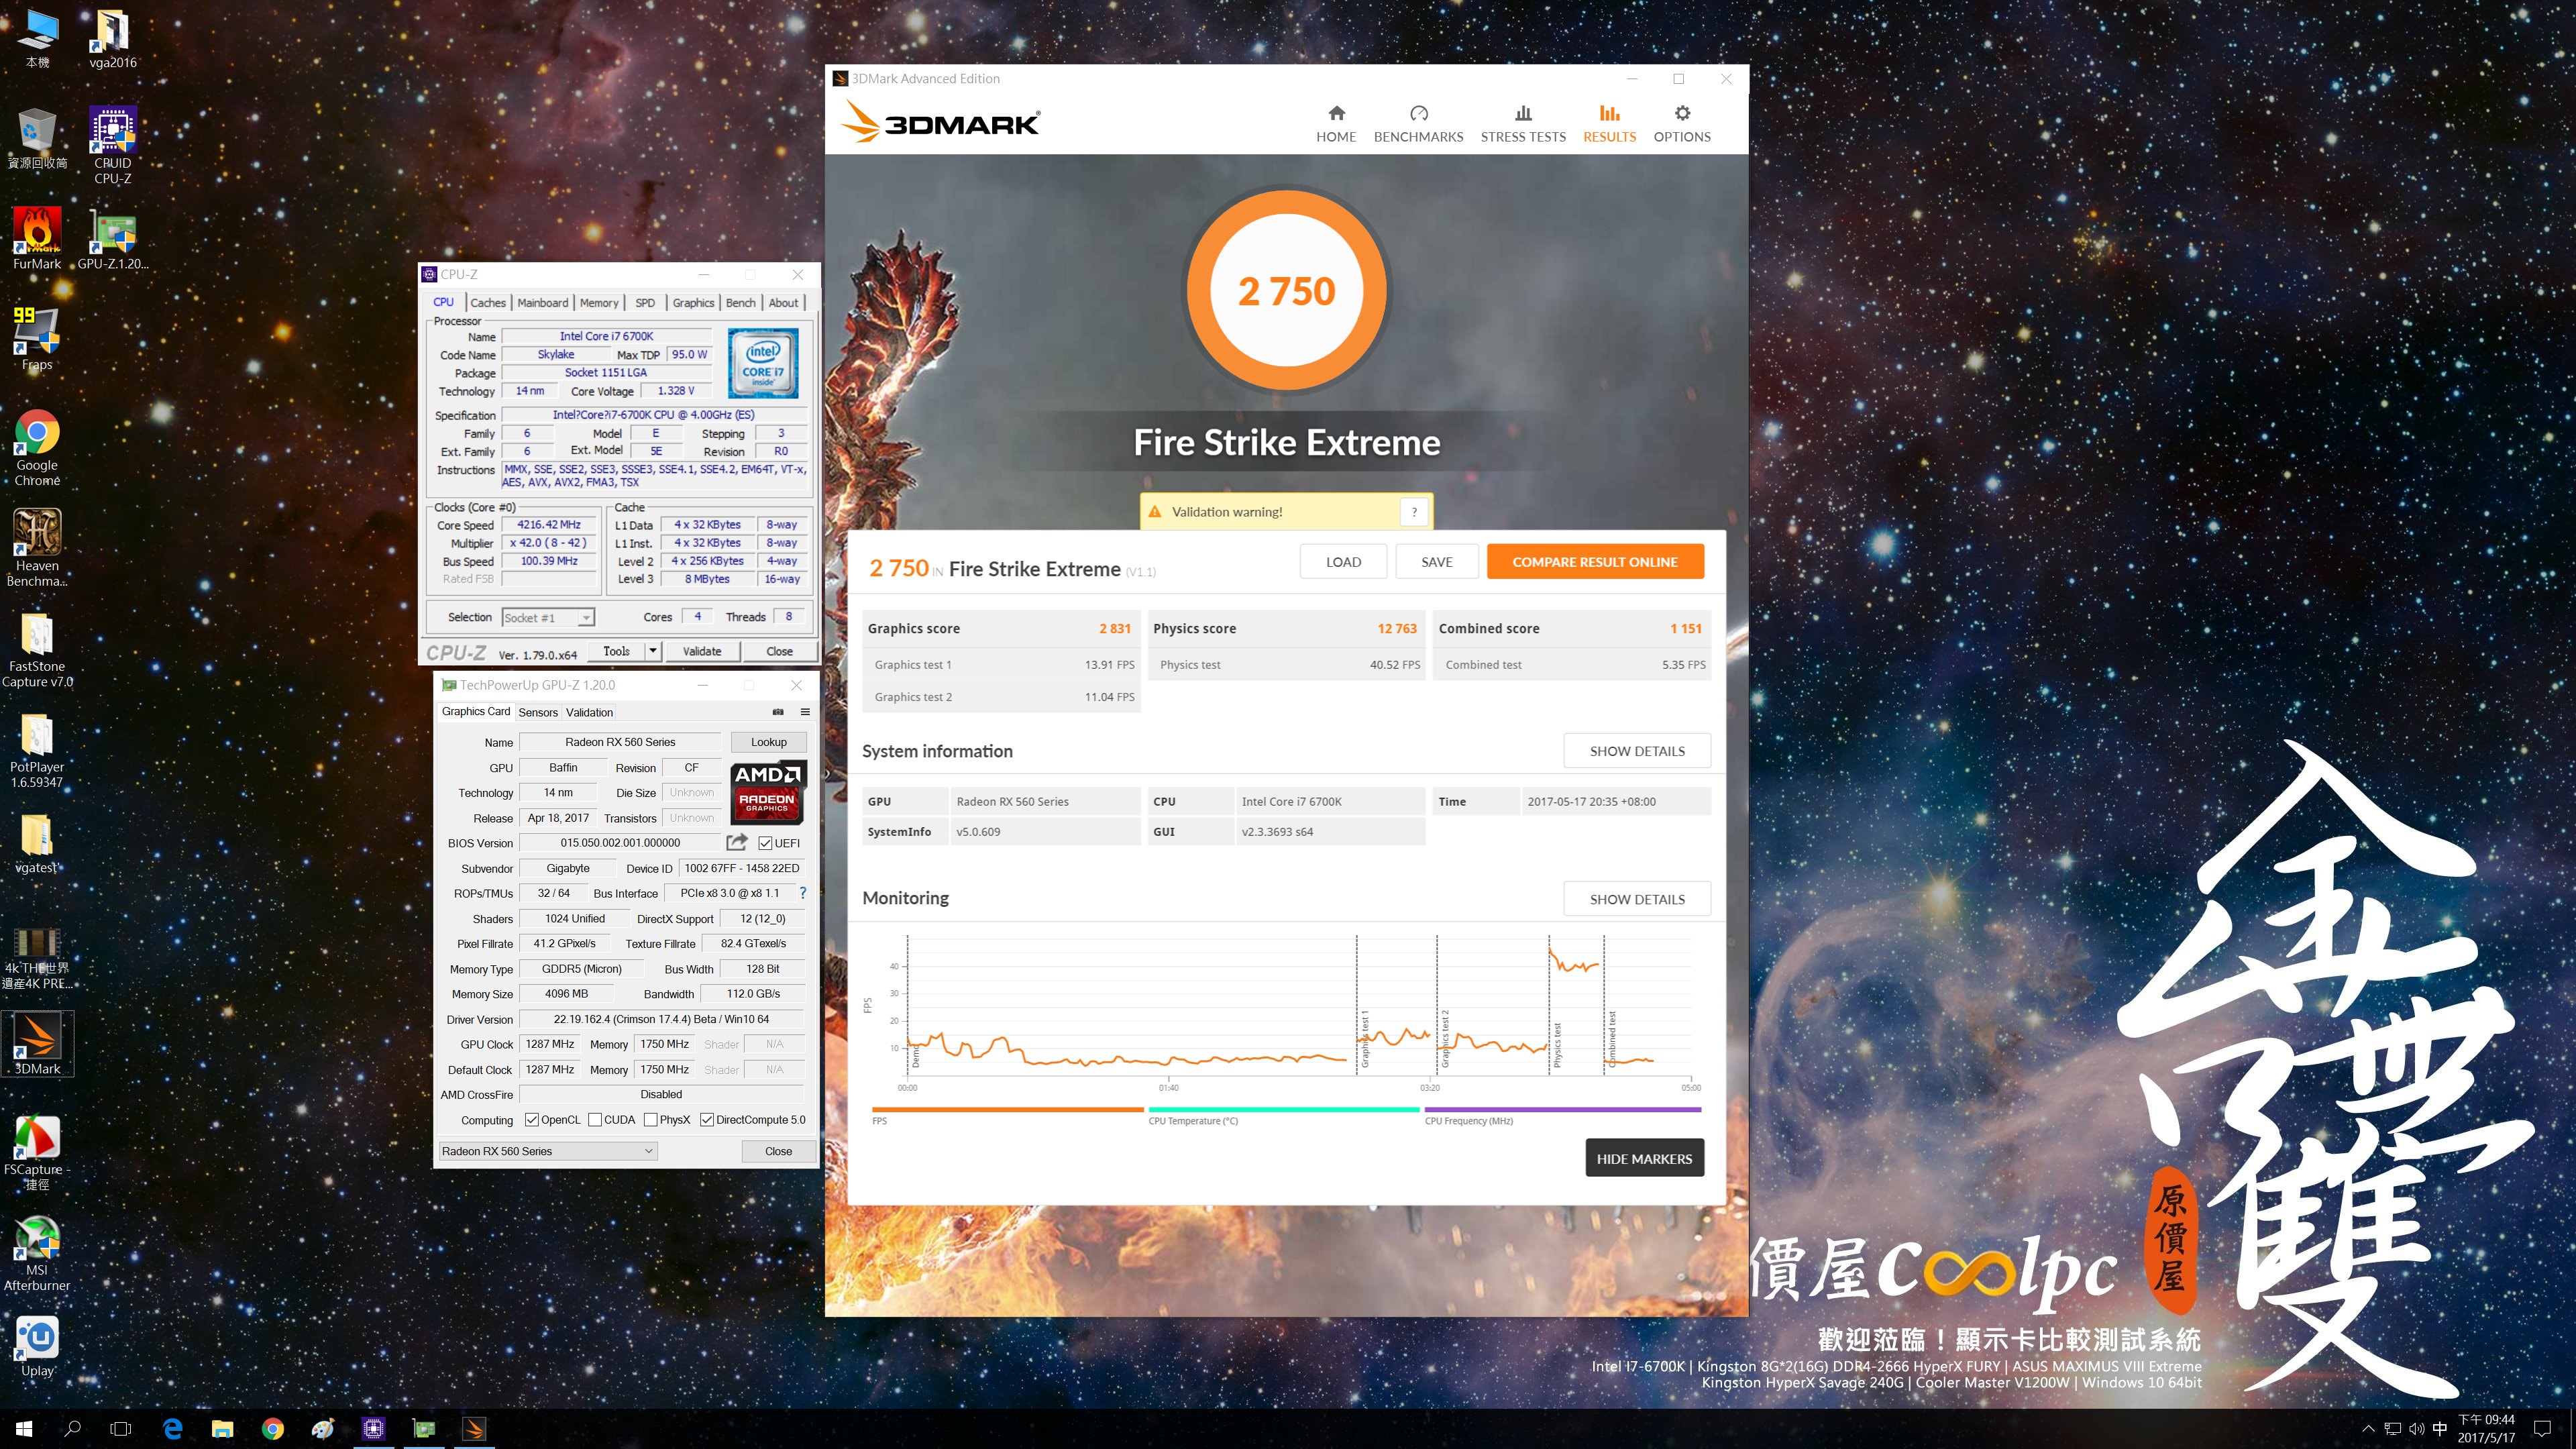This screenshot has width=2576, height=1449.
Task: Open GPU-Z Radeon RX 560 Series dropdown
Action: 548,1151
